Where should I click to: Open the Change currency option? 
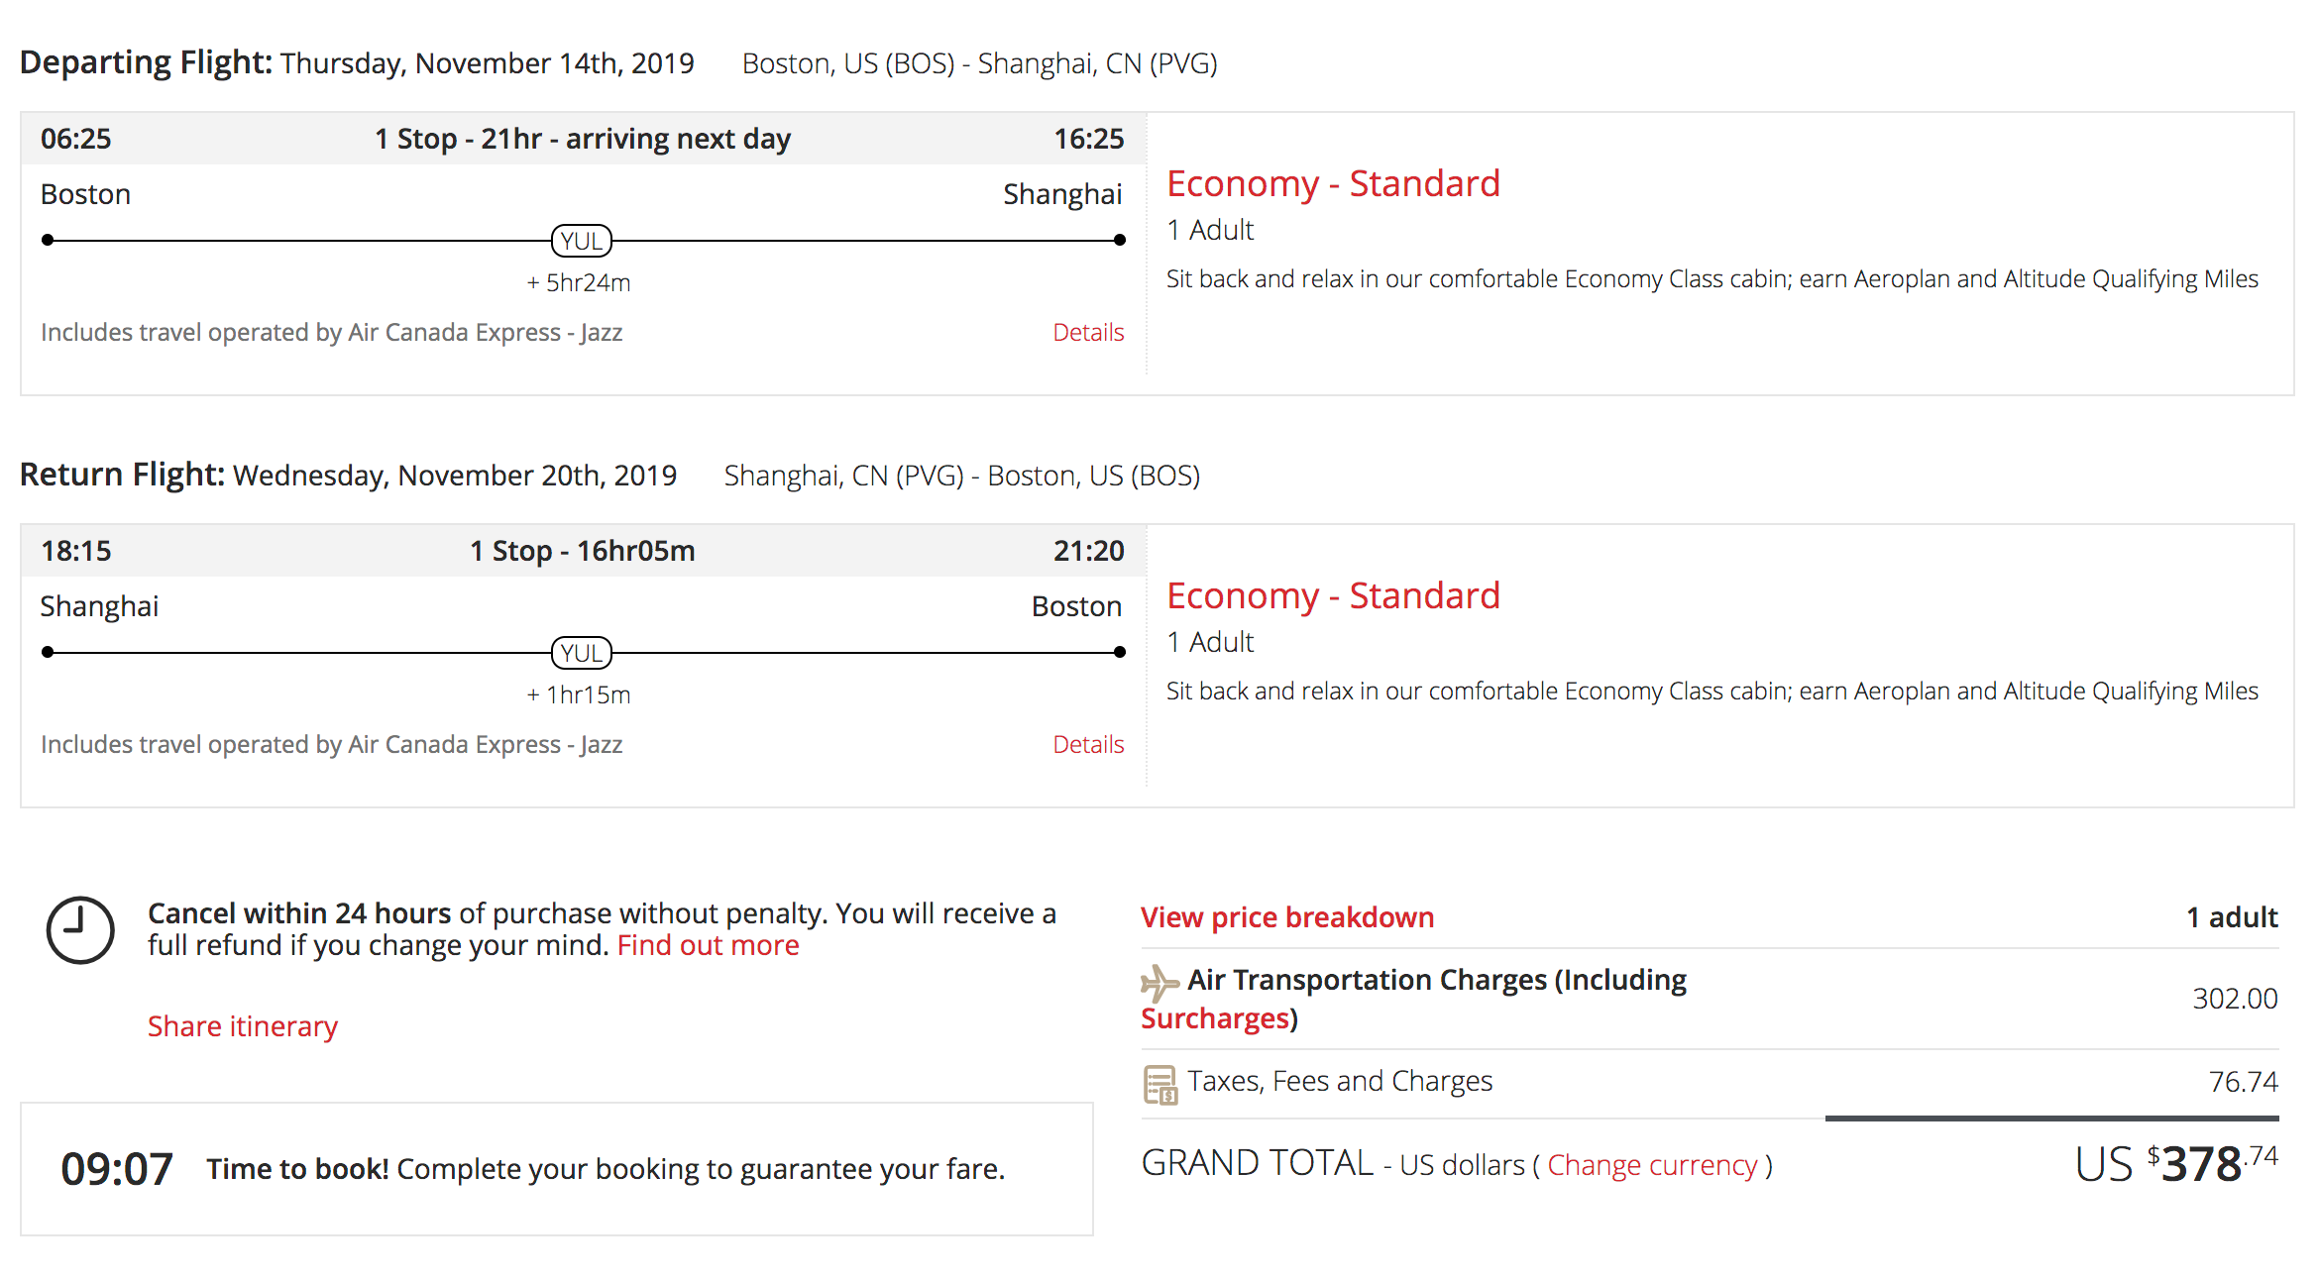pyautogui.click(x=1652, y=1166)
